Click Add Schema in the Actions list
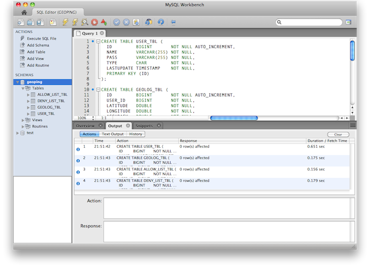This screenshot has width=370, height=268. coord(38,45)
